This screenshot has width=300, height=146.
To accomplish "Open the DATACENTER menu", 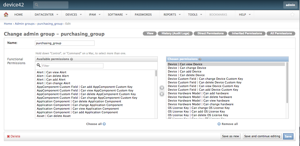I will coord(44,15).
